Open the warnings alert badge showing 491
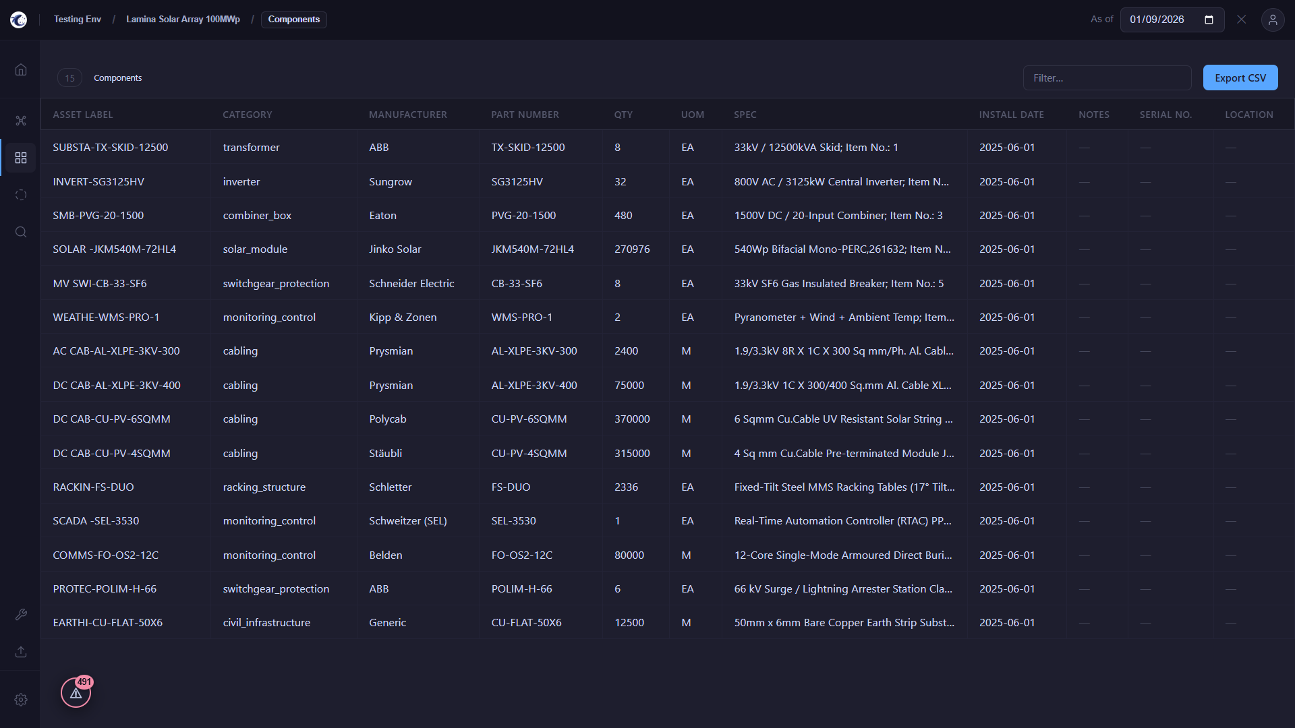This screenshot has height=728, width=1295. pyautogui.click(x=76, y=692)
